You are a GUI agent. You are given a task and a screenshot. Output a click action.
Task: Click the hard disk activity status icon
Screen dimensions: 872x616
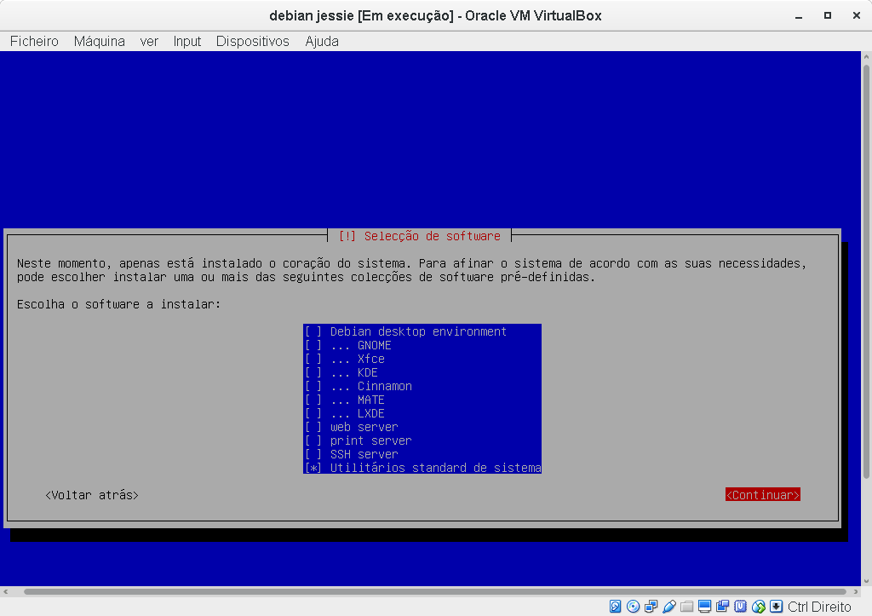[615, 607]
